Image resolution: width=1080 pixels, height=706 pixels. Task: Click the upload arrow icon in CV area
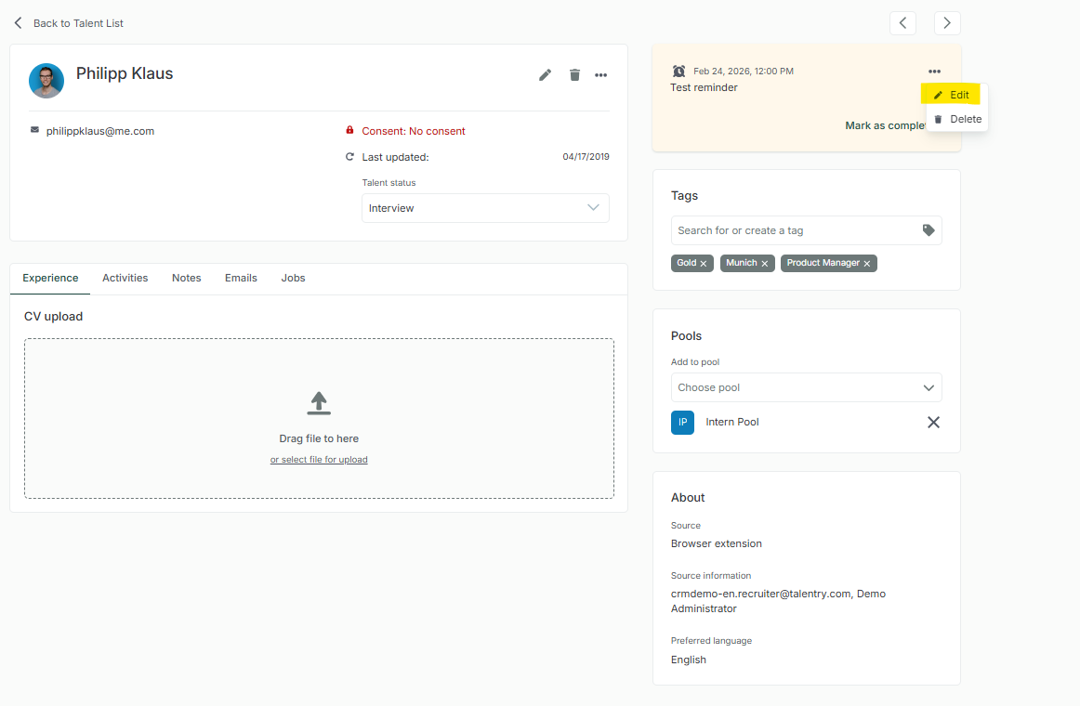tap(319, 402)
